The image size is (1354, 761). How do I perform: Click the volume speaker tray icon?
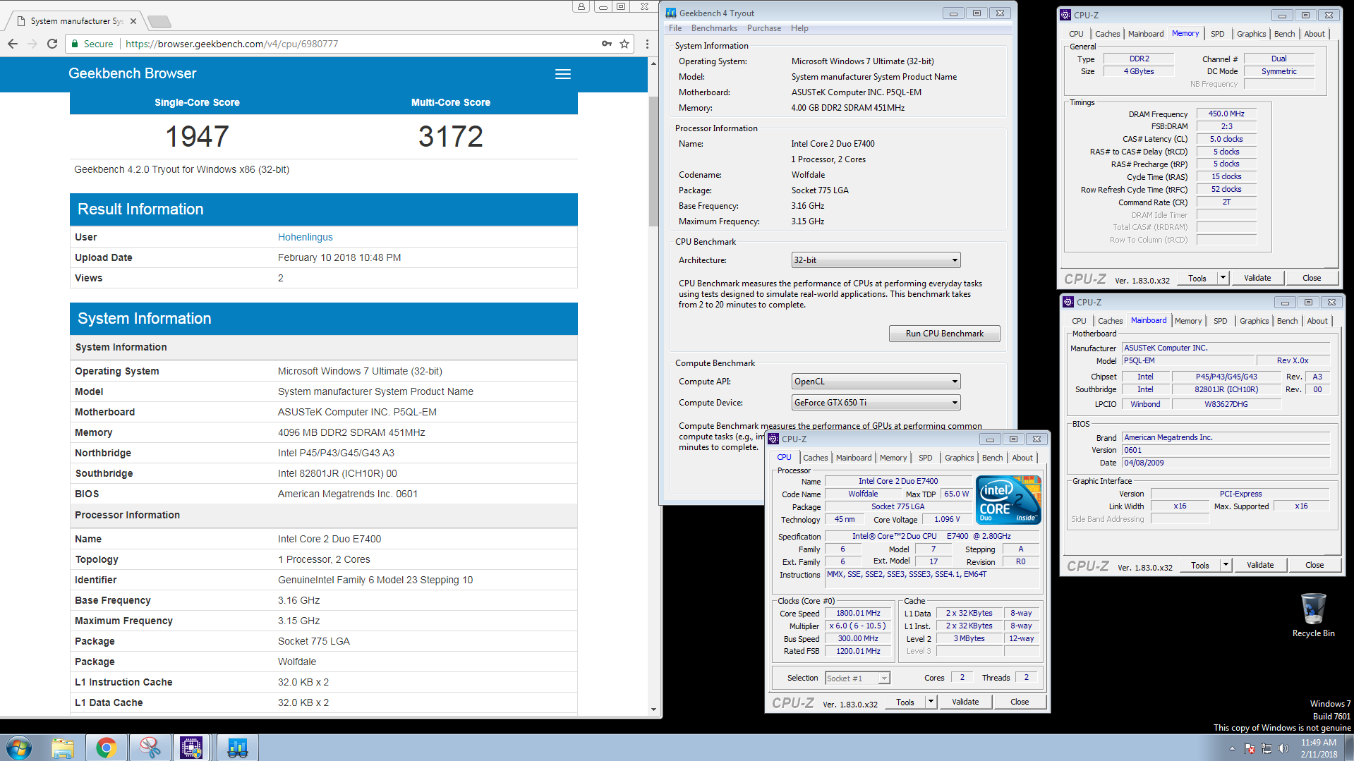(x=1283, y=748)
